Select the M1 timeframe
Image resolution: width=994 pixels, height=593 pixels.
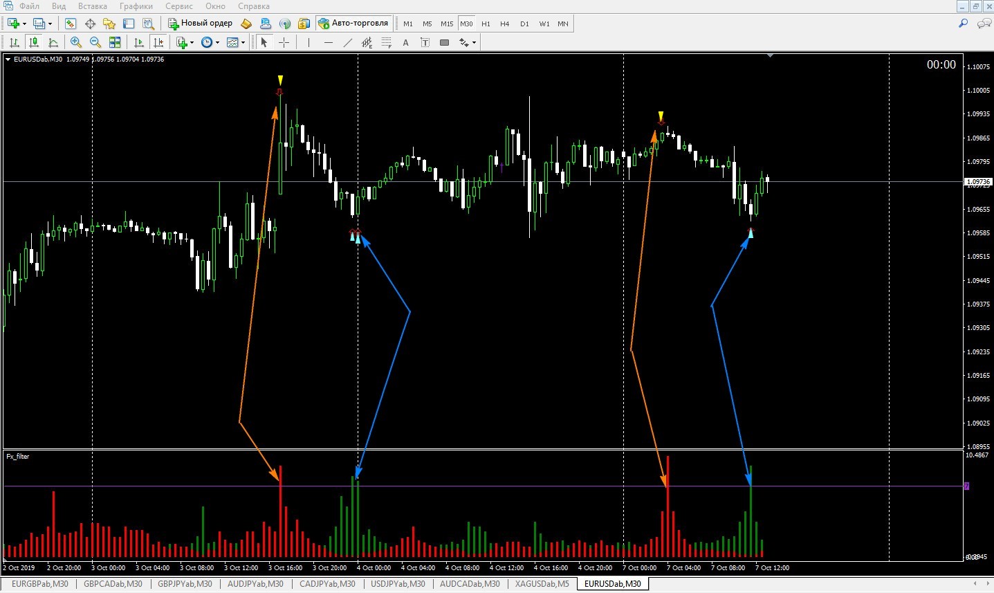tap(408, 24)
